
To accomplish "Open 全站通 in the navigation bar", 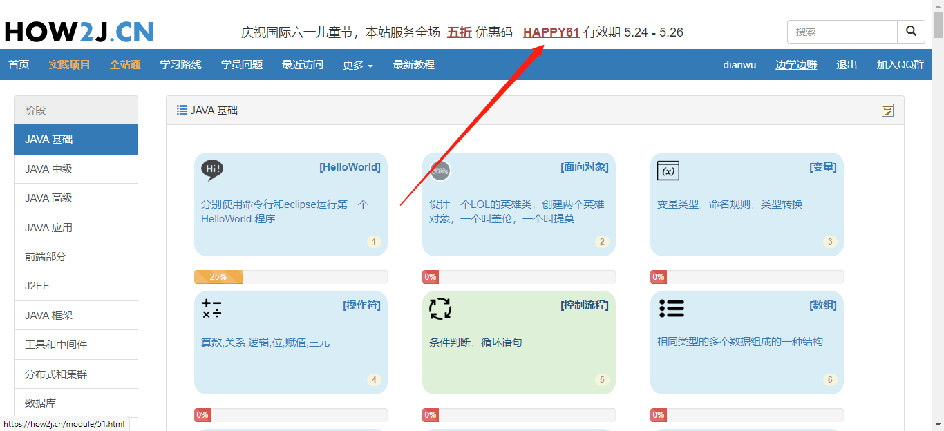I will pos(125,65).
